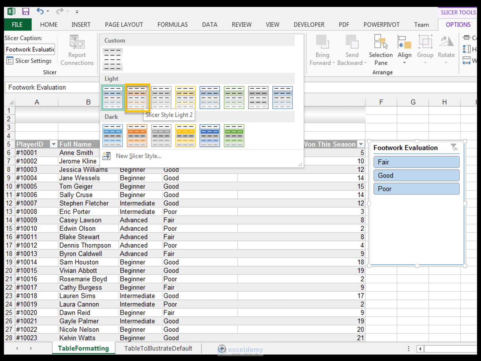Switch to the TableToIllustrateDefault sheet
This screenshot has height=361, width=481.
158,348
